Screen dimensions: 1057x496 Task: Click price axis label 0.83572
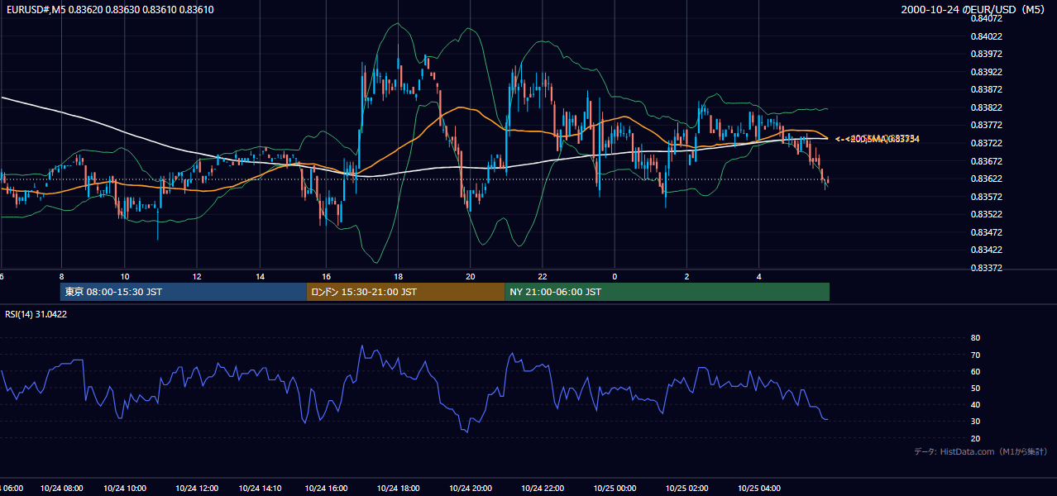(x=986, y=197)
